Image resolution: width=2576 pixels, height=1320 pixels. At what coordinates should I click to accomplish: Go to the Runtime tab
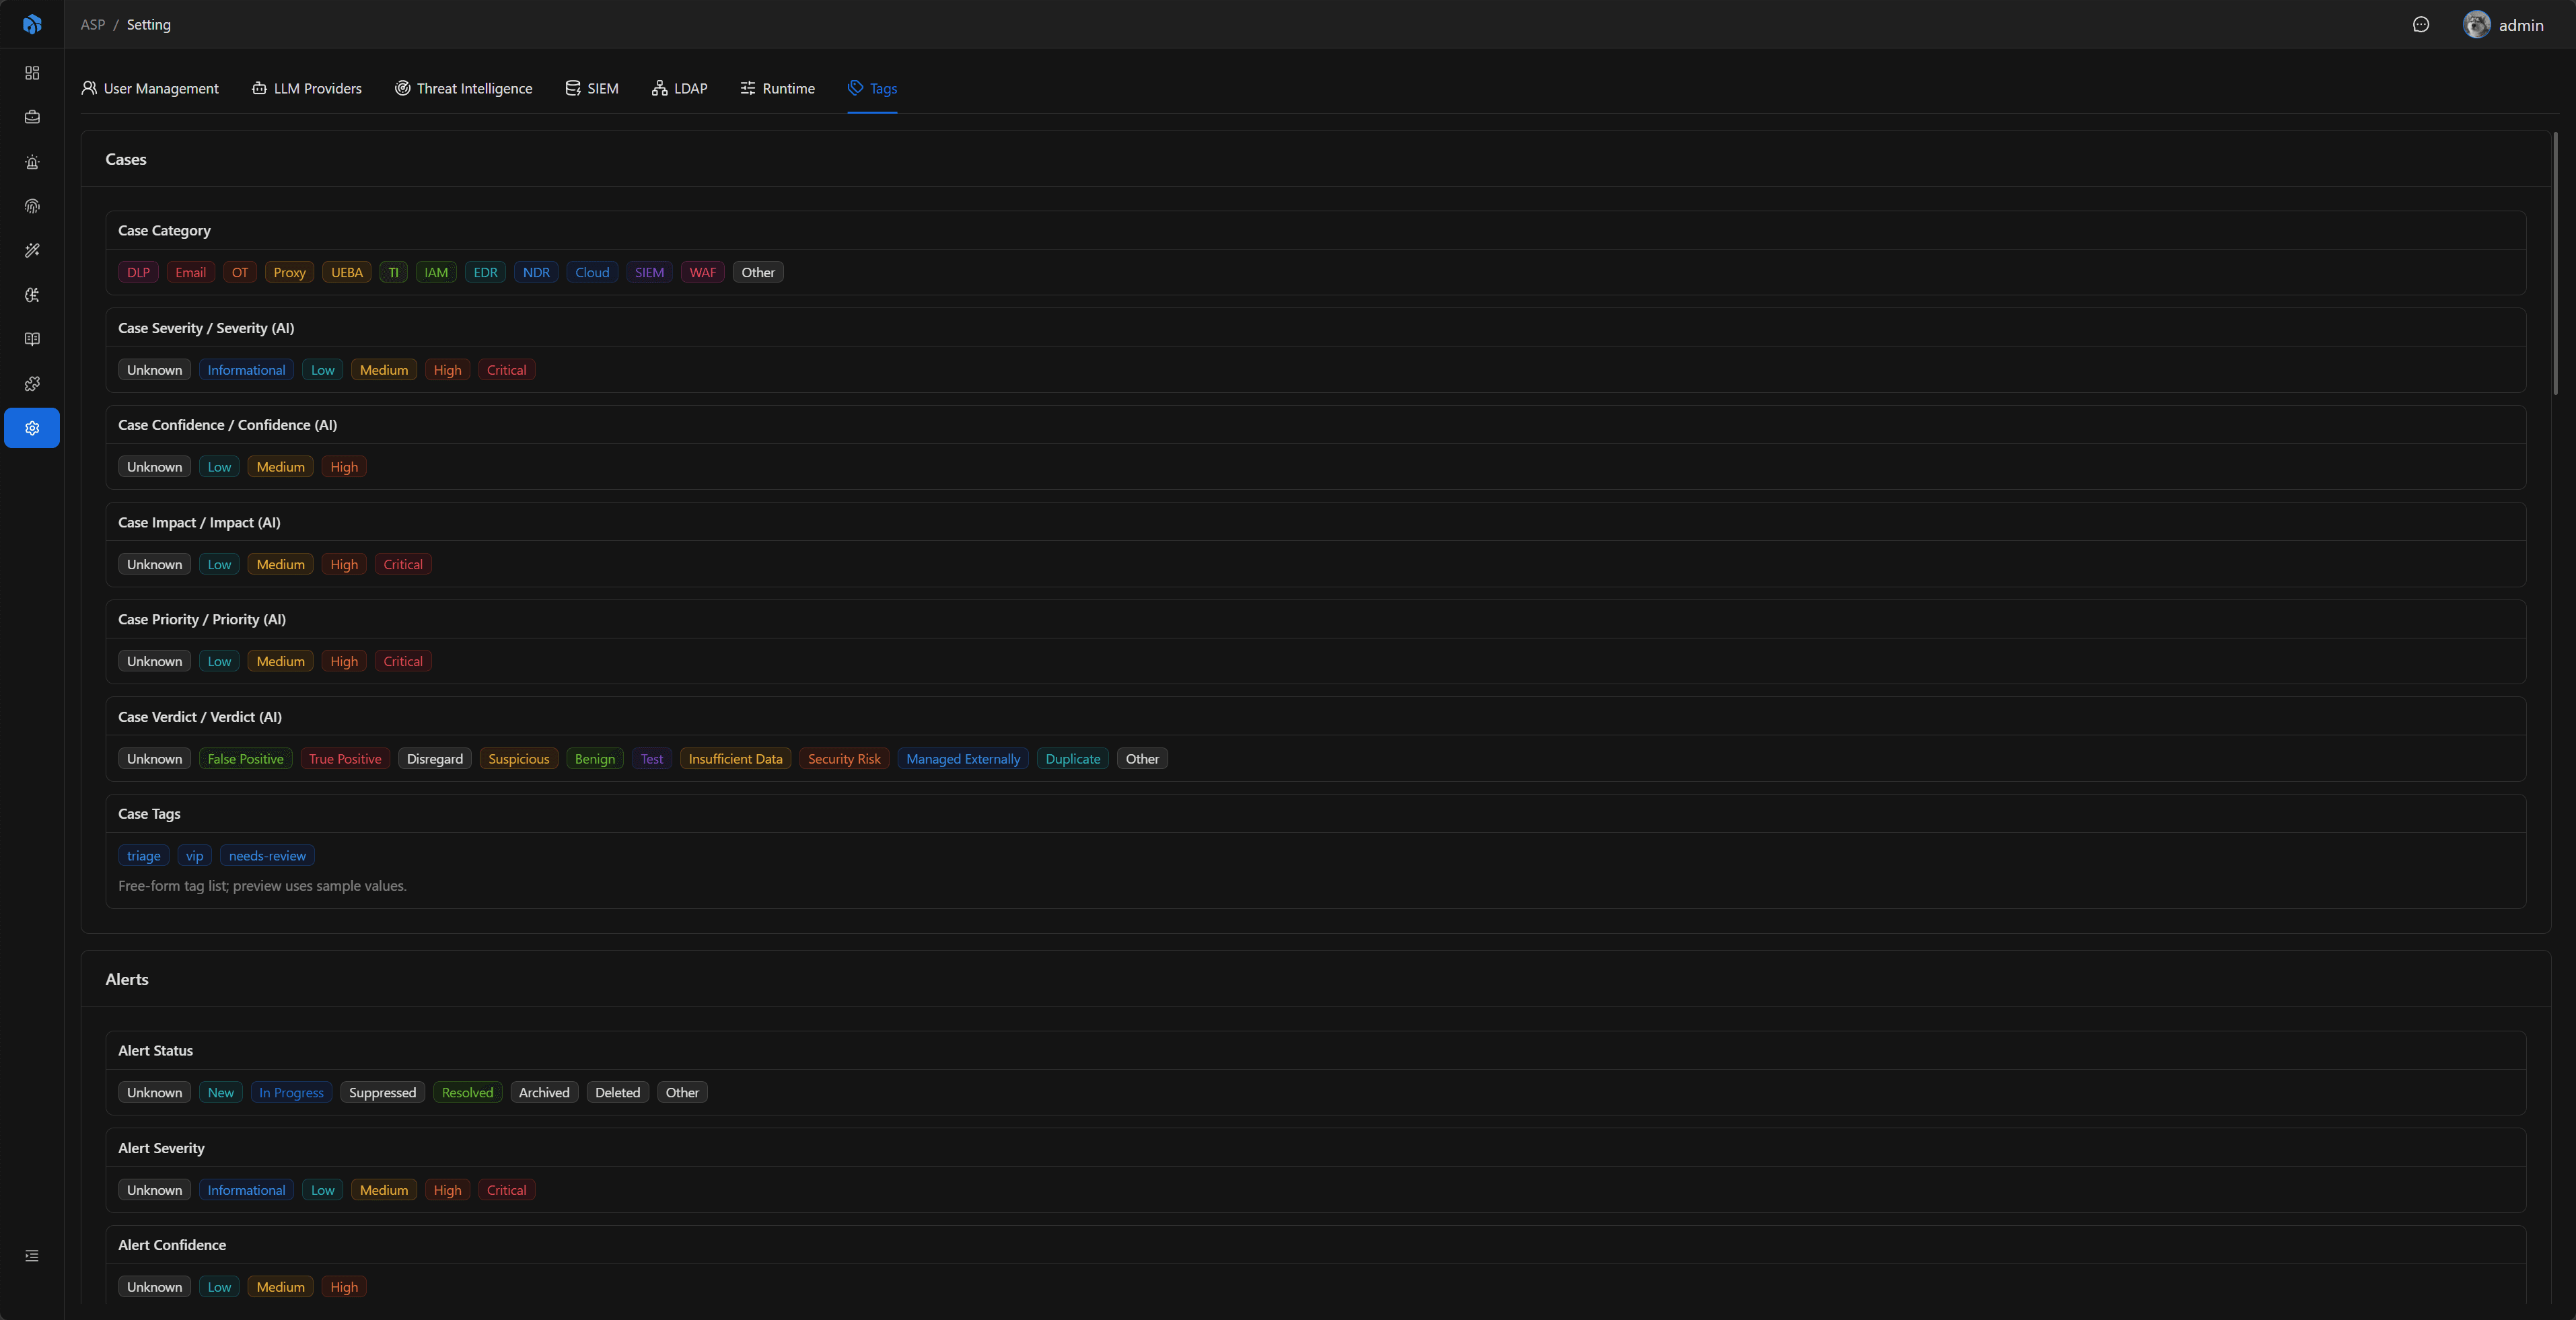[778, 88]
